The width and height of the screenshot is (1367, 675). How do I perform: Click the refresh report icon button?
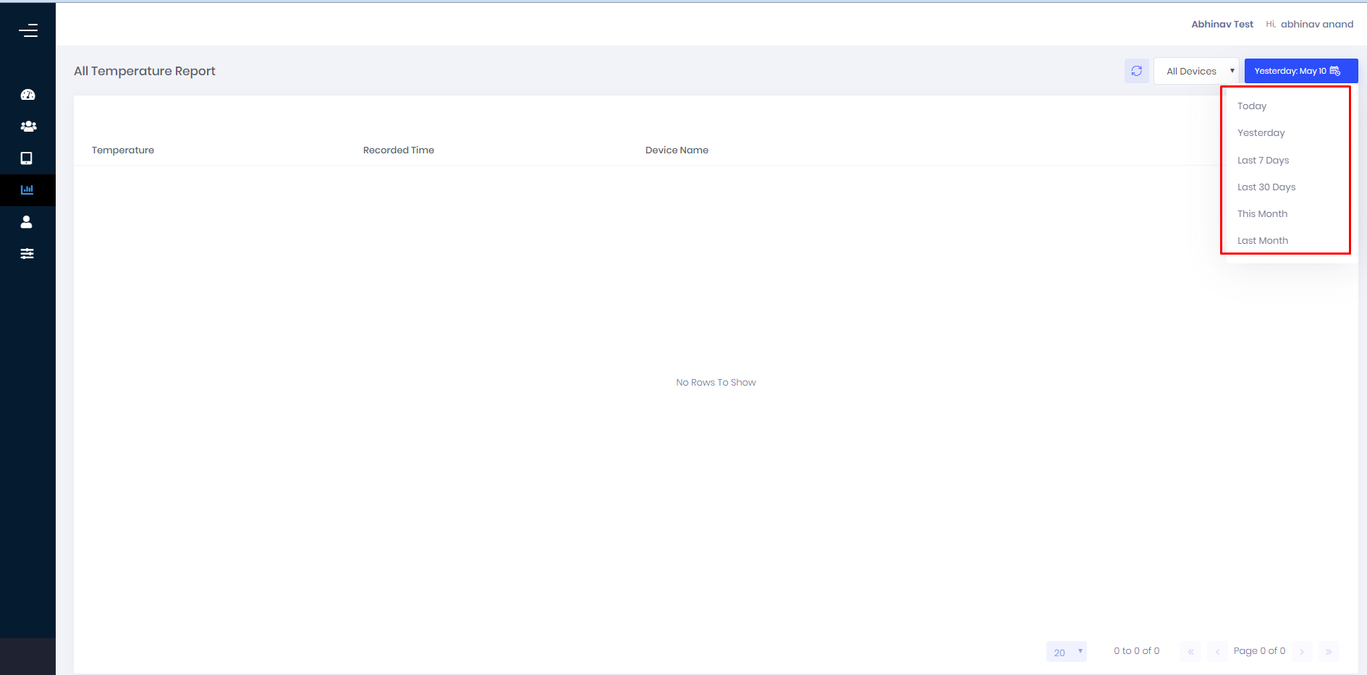coord(1137,71)
